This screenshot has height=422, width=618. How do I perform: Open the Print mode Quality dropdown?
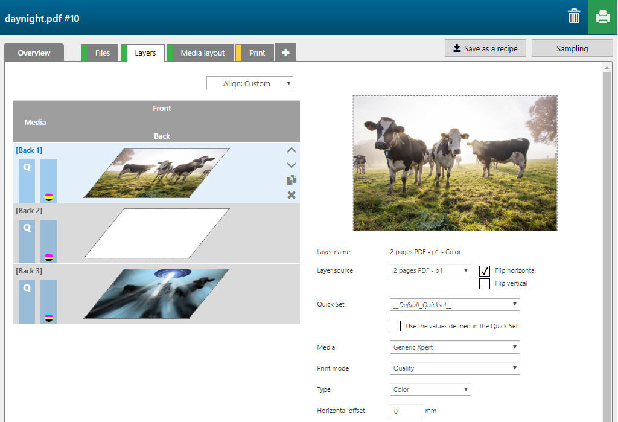[x=455, y=368]
